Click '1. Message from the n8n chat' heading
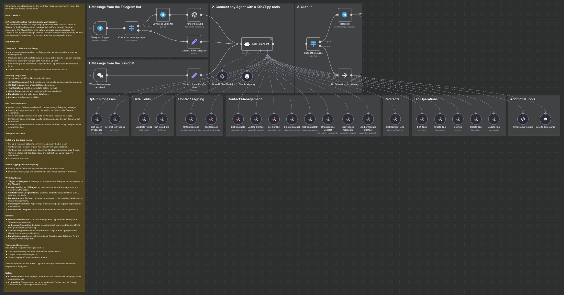The image size is (564, 295). [111, 63]
